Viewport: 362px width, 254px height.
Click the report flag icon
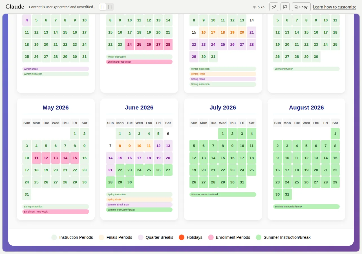click(x=285, y=7)
